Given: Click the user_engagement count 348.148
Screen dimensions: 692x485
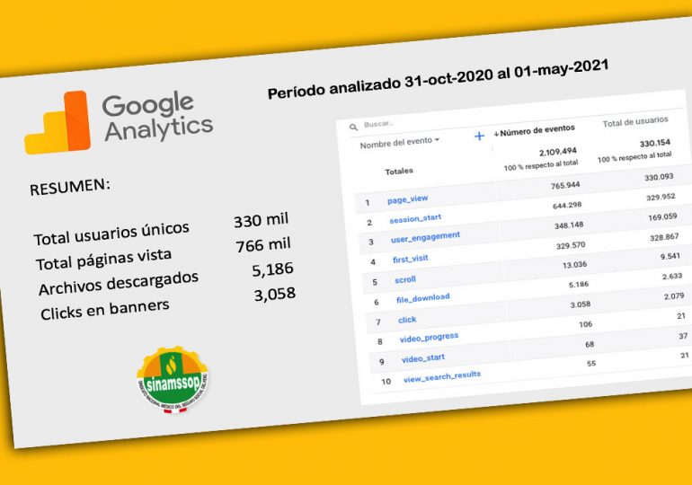Looking at the screenshot, I should click(569, 225).
